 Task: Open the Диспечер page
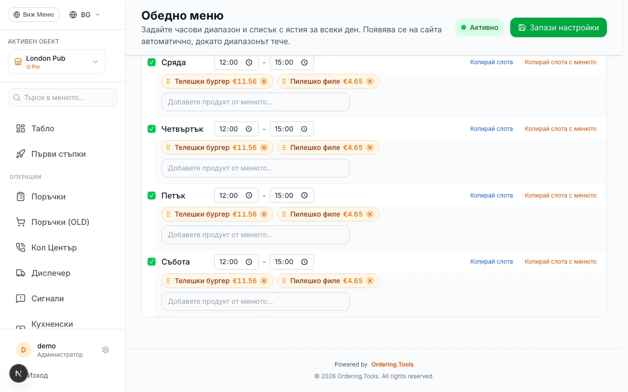click(x=63, y=273)
